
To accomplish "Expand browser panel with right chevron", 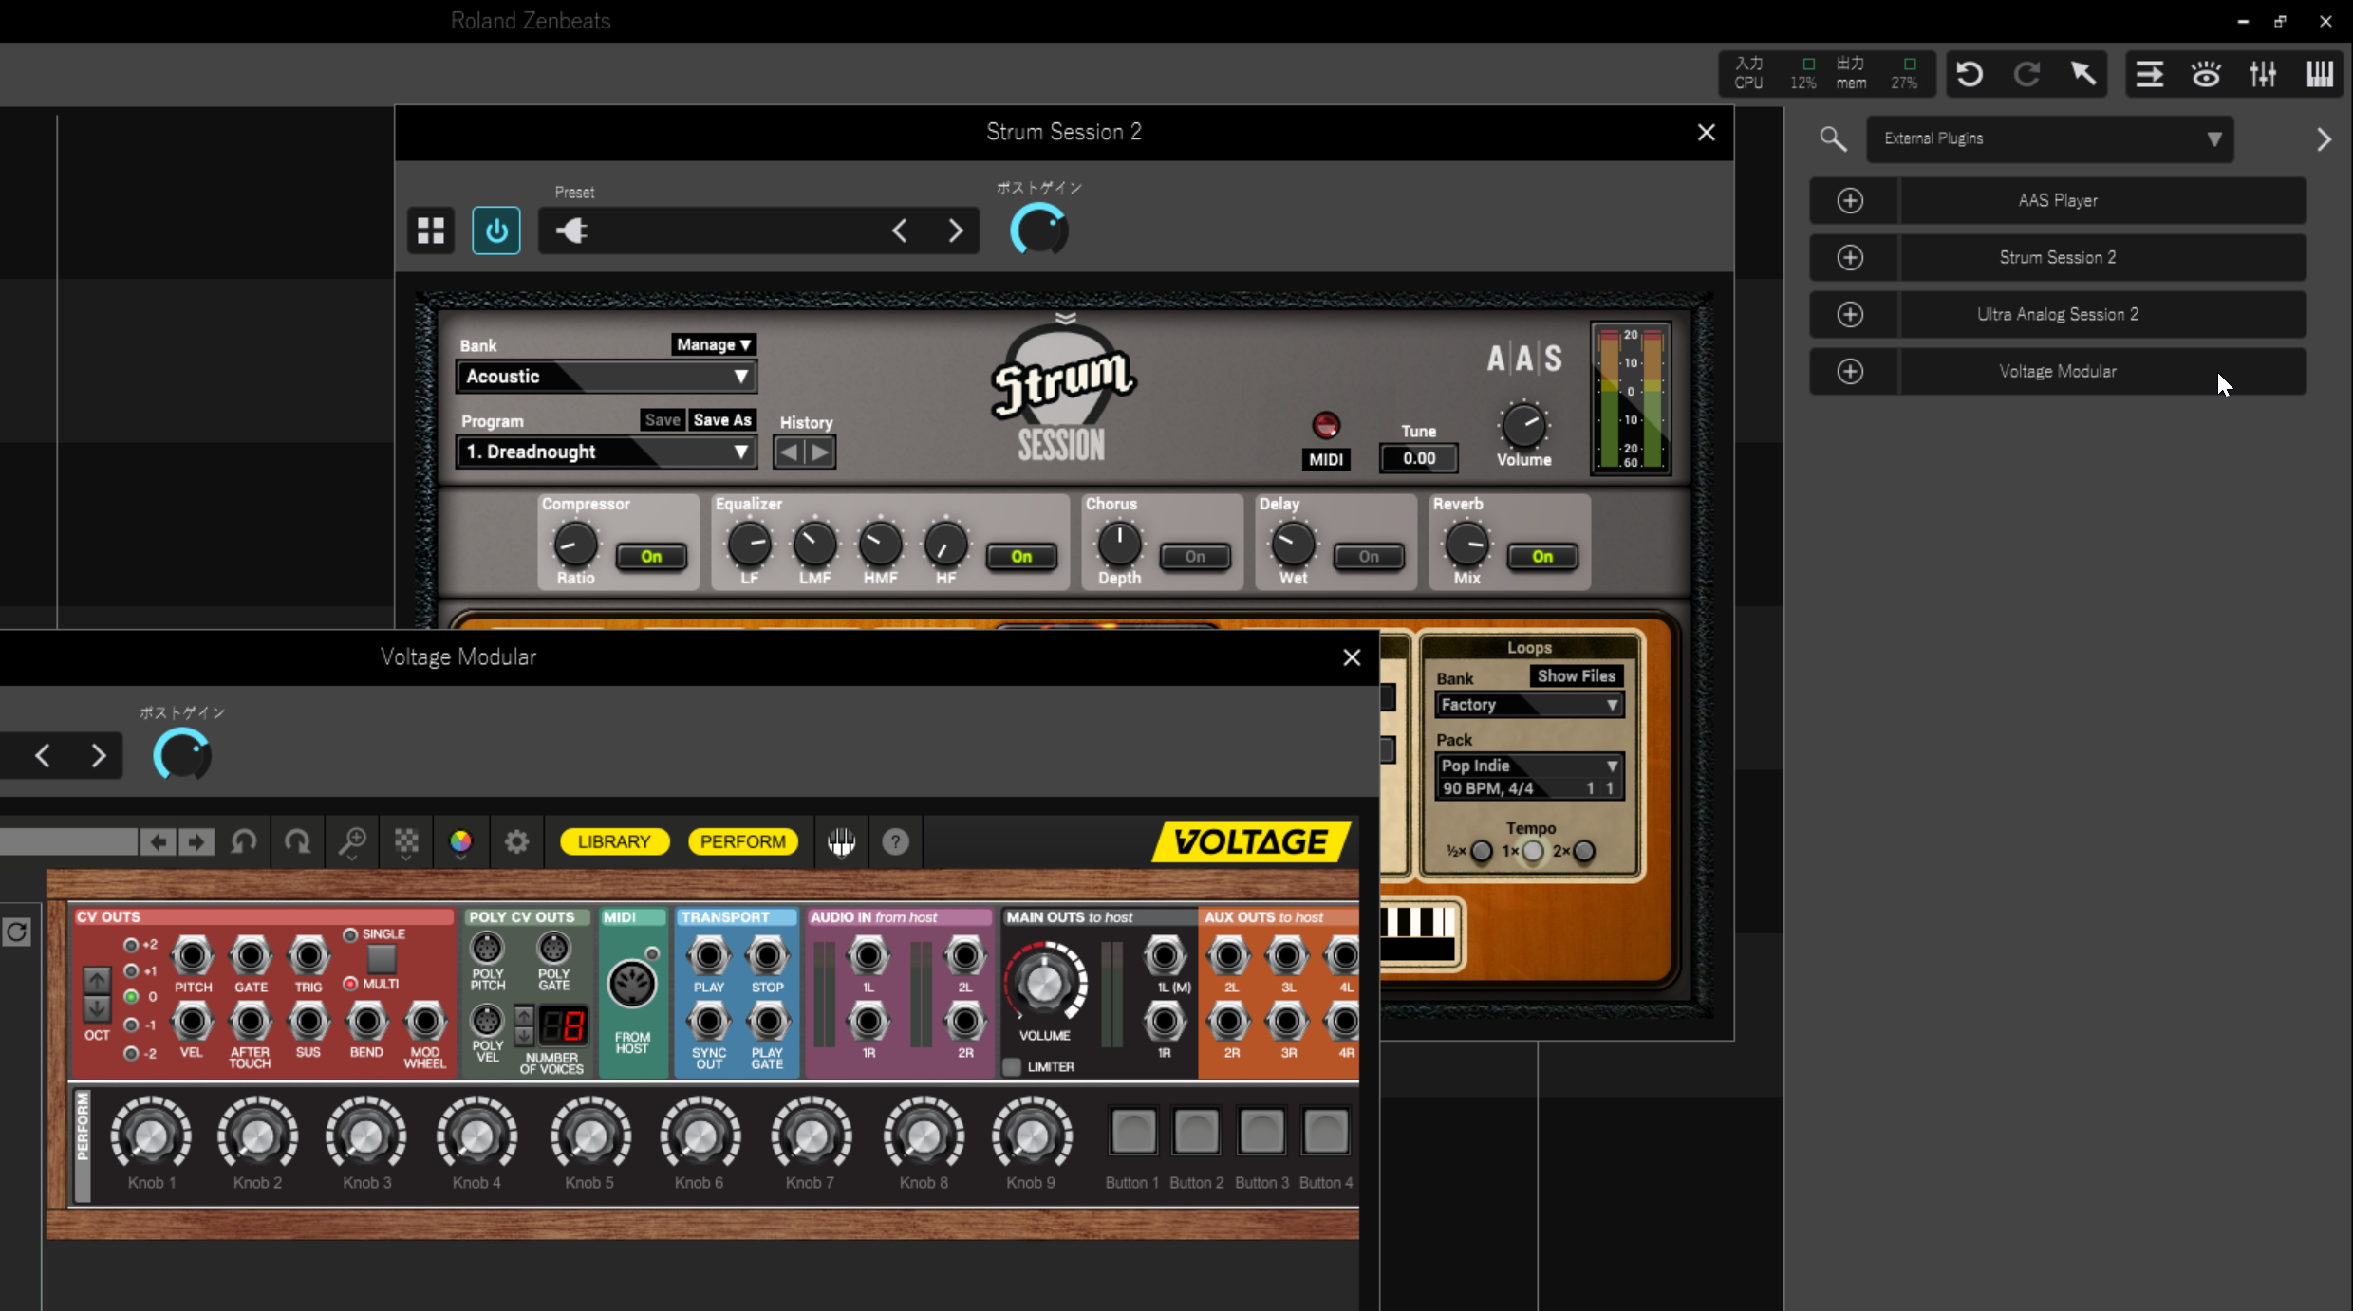I will coord(2324,139).
